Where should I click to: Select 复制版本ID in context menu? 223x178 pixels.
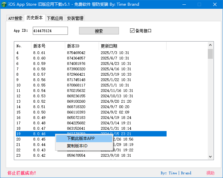tap(77, 146)
